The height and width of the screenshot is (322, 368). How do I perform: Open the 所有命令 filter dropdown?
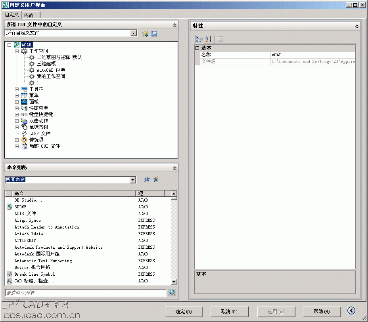click(x=133, y=180)
